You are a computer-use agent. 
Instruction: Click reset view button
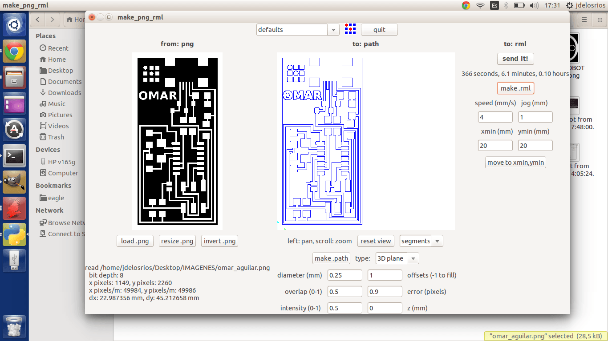pyautogui.click(x=376, y=241)
